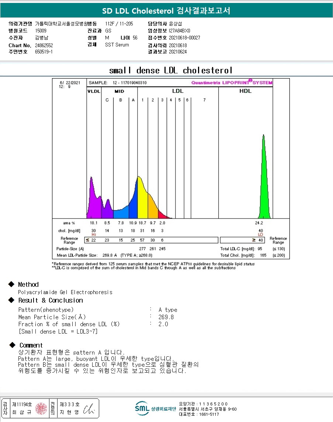Click the doctor name 윤상섭
333x422 pixels.
pyautogui.click(x=175, y=24)
